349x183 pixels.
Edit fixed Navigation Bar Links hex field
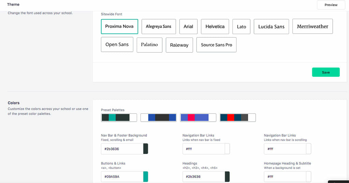(204, 149)
